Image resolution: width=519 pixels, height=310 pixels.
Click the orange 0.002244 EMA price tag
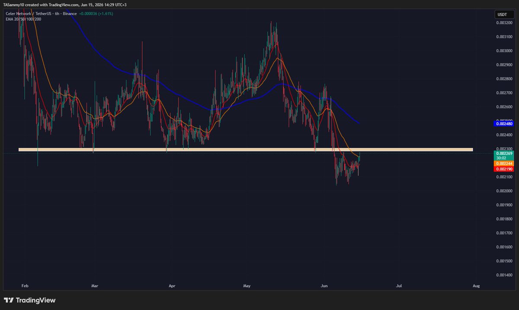[x=503, y=164]
